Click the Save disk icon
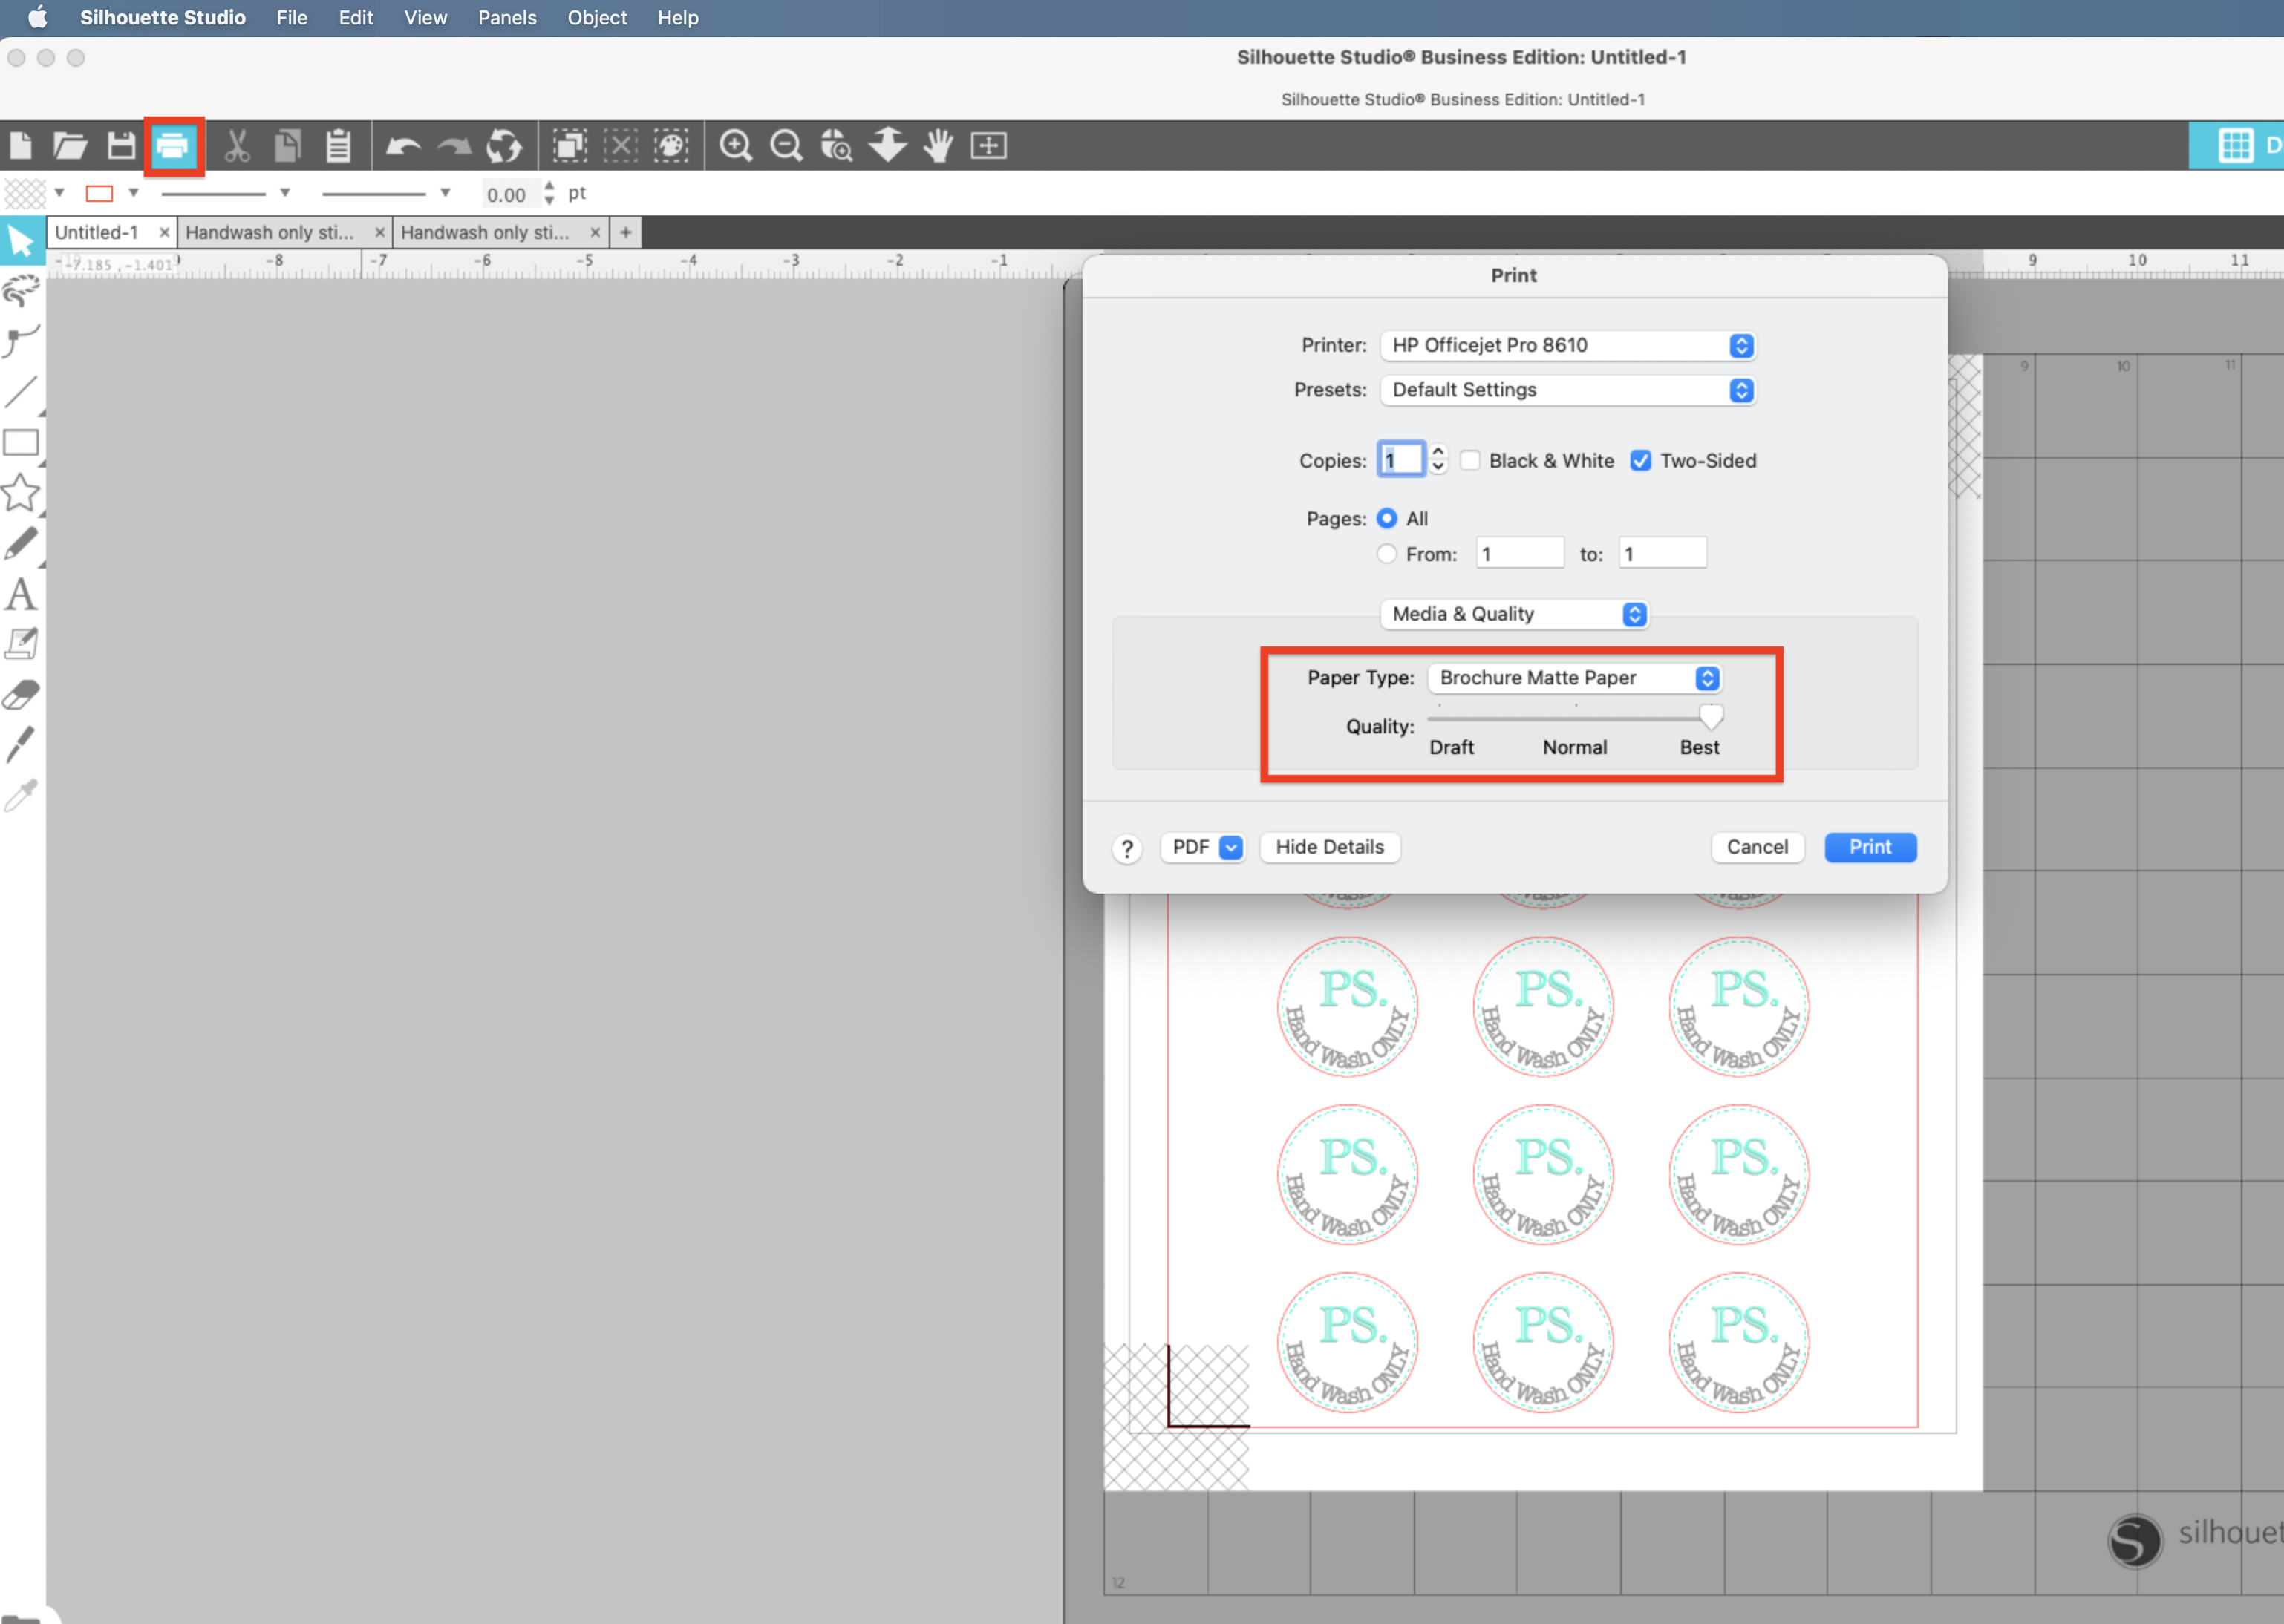Image resolution: width=2284 pixels, height=1624 pixels. [x=121, y=146]
